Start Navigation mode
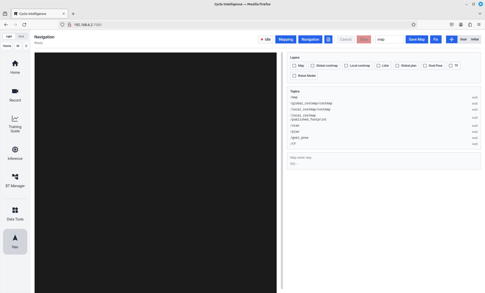This screenshot has height=293, width=485. pos(310,39)
